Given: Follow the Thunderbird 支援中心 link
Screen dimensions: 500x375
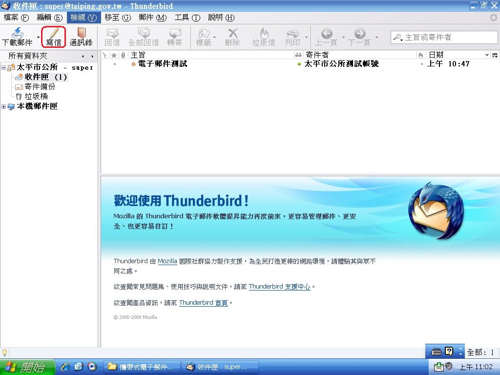Looking at the screenshot, I should coord(279,287).
